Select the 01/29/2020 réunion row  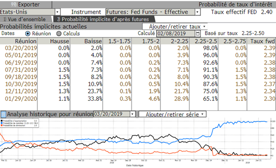(138, 98)
